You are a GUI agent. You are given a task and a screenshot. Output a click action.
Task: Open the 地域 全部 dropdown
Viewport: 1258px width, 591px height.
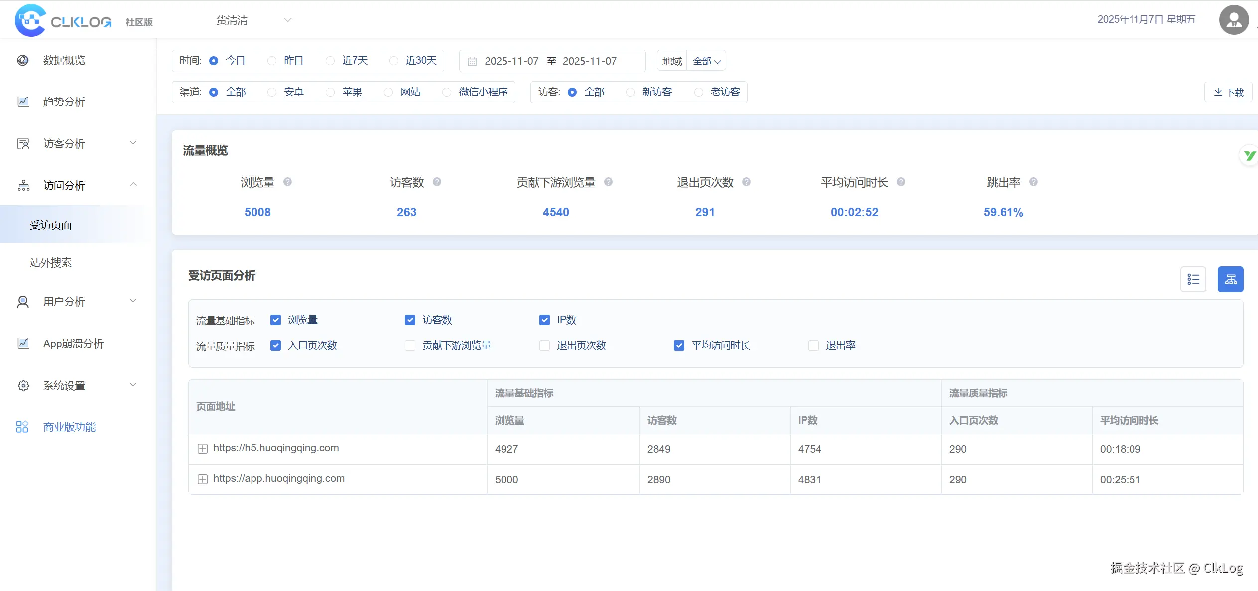(x=706, y=61)
